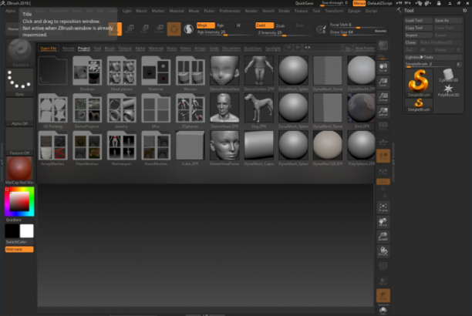The width and height of the screenshot is (472, 316).
Task: Toggle the Alternate color button
Action: coord(19,249)
